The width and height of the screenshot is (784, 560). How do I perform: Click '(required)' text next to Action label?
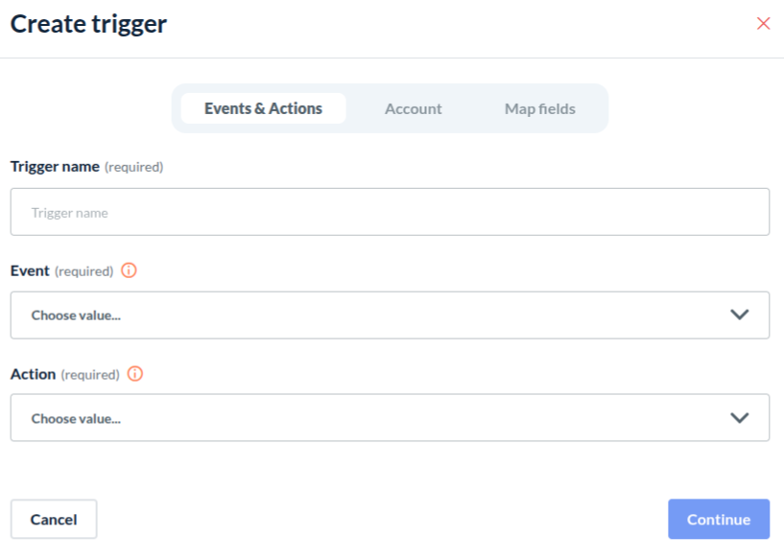[90, 374]
